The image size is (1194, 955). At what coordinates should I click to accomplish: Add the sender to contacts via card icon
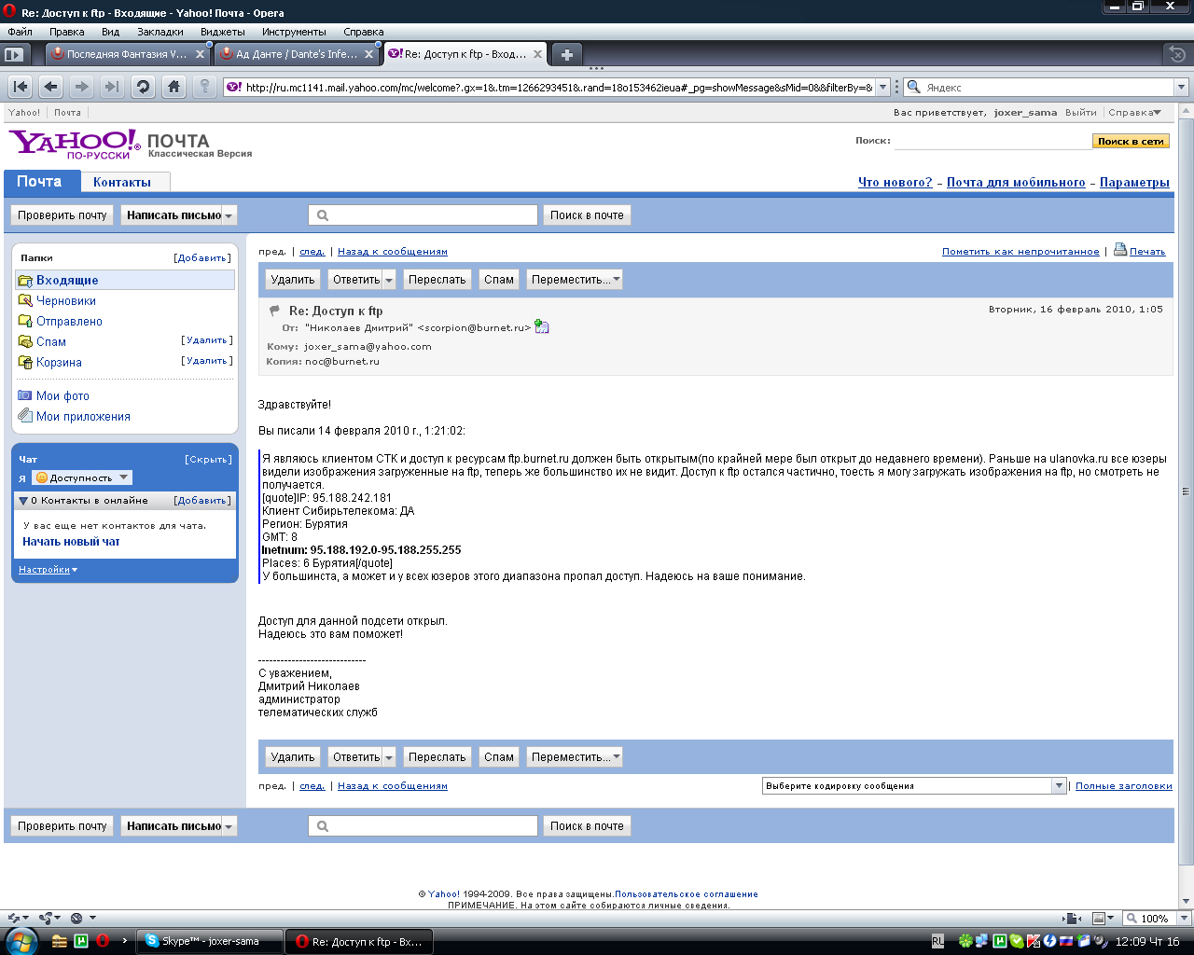click(542, 327)
